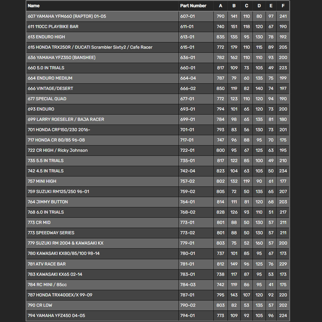Select 613 ENDURO HIGH entry

click(46, 37)
